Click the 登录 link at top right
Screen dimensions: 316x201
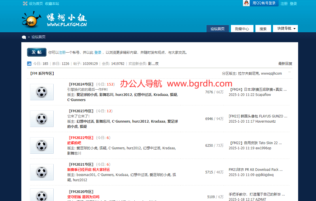click(294, 3)
